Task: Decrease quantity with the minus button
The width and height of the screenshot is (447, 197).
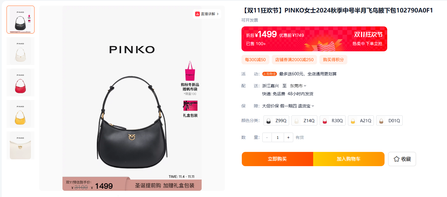Action: (267, 138)
